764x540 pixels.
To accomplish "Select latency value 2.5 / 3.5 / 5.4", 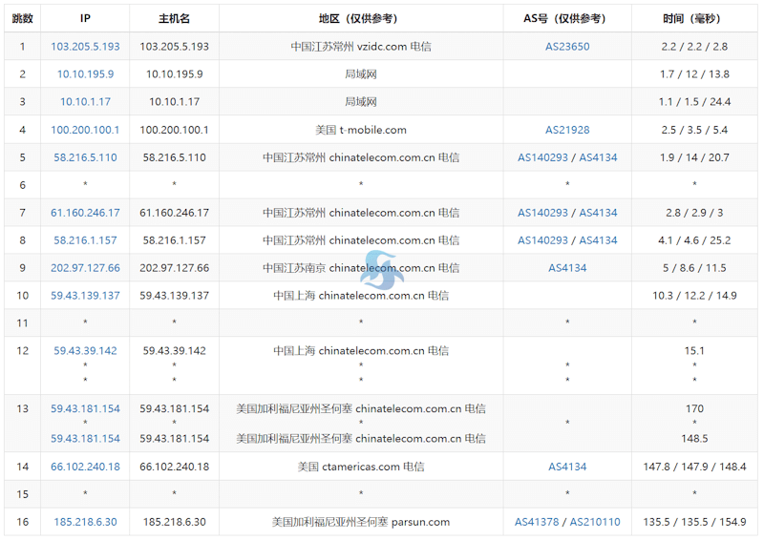I will (694, 130).
